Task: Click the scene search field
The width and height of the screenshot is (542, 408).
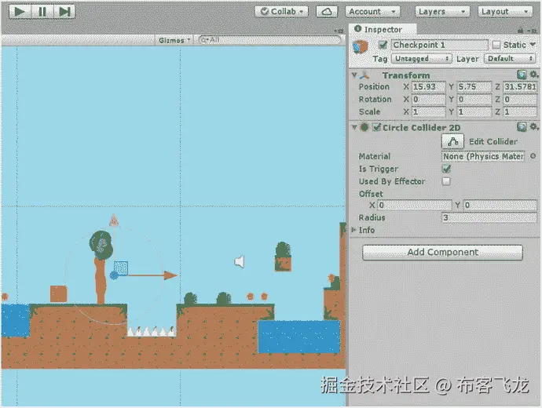Action: [269, 40]
